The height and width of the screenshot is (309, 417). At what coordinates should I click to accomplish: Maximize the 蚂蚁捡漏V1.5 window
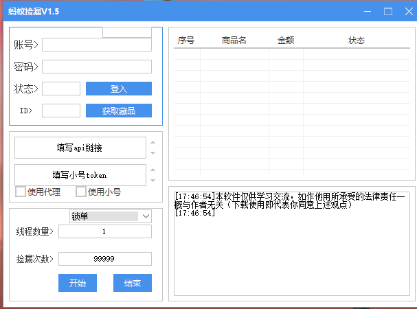pyautogui.click(x=388, y=12)
